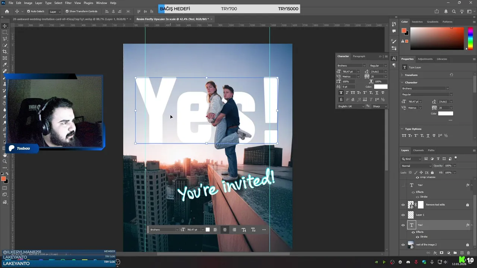The image size is (477, 268).
Task: Center text in the contextual taskbar
Action: point(225,230)
